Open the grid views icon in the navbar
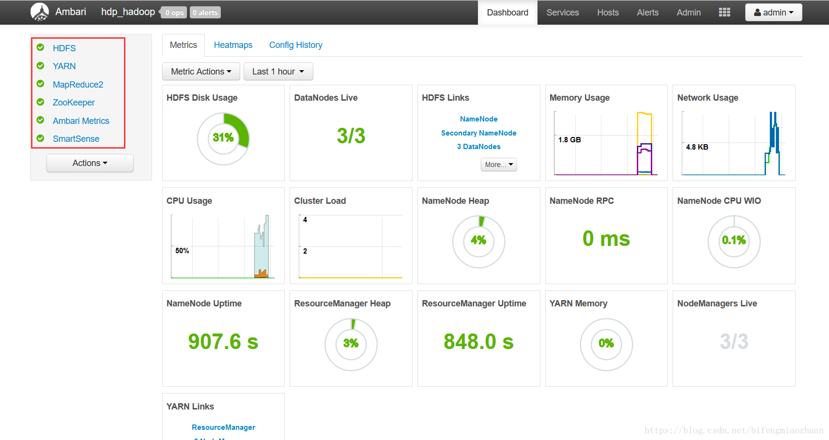Image resolution: width=829 pixels, height=440 pixels. (724, 12)
